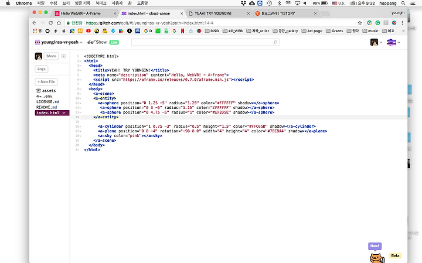Open the Chrome three-dot menu
The image size is (422, 263).
[x=402, y=23]
